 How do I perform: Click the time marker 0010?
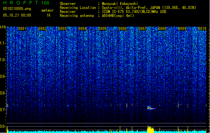pos(202,29)
